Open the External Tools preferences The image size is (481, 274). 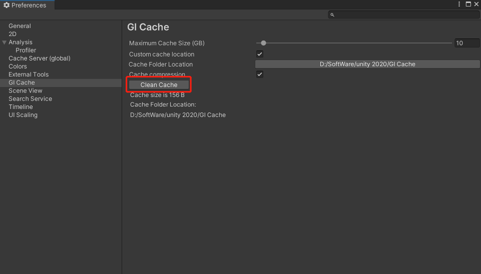[29, 74]
